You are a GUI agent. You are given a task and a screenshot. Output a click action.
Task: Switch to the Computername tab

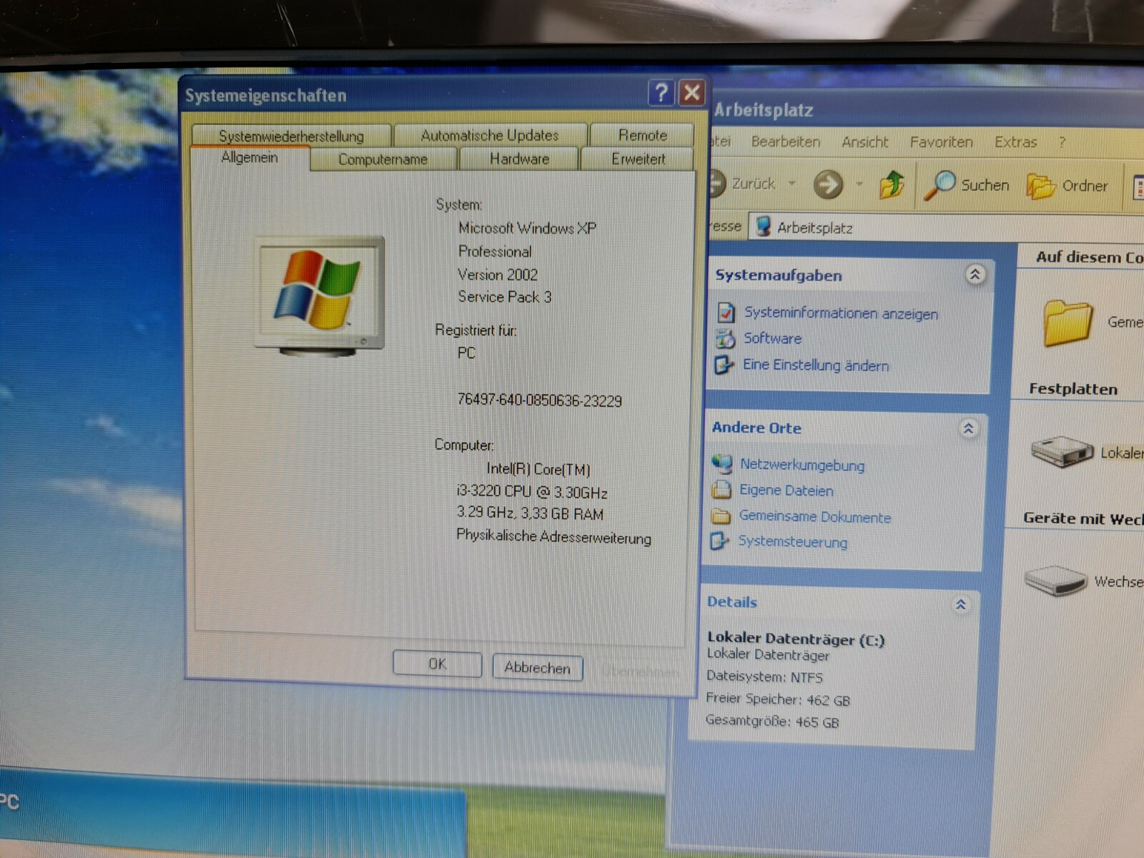click(383, 159)
